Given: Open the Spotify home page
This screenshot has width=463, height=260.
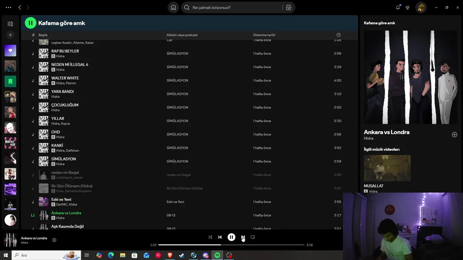Looking at the screenshot, I should (173, 8).
